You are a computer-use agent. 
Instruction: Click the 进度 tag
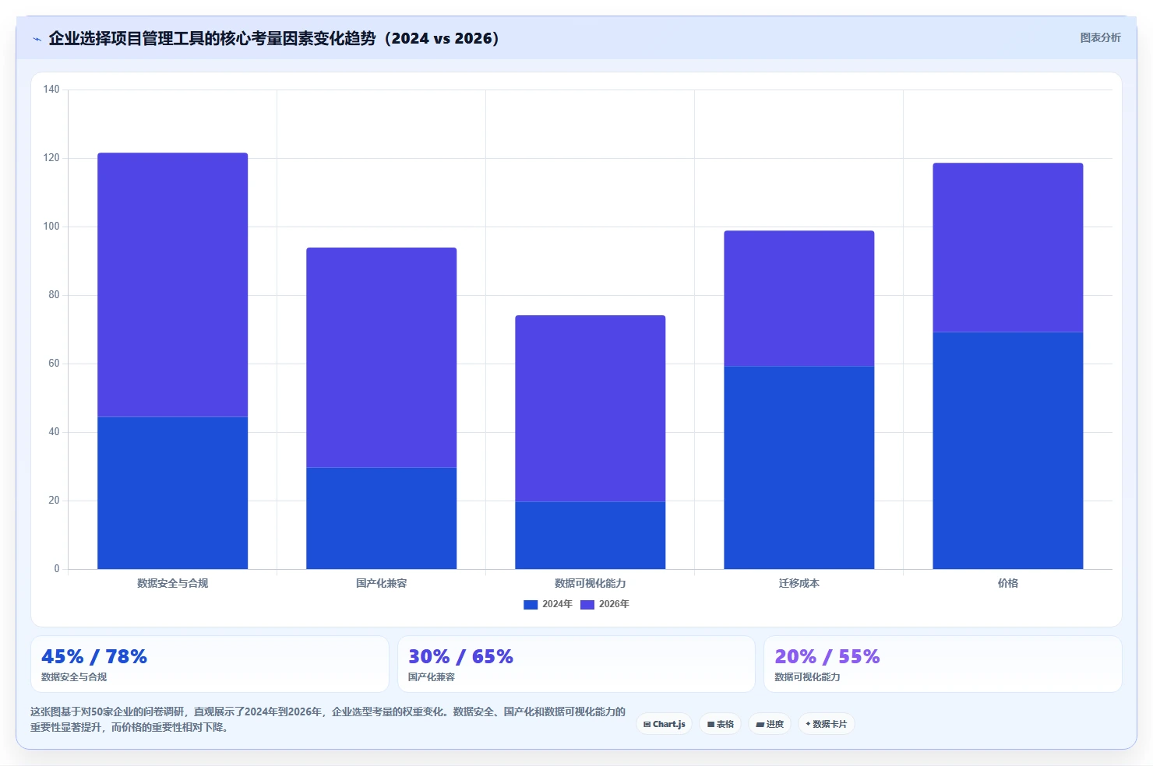770,724
